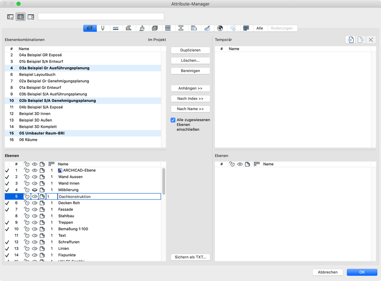Select the 05 Umbauter Raum-BRI combination
The height and width of the screenshot is (281, 381).
pos(42,133)
